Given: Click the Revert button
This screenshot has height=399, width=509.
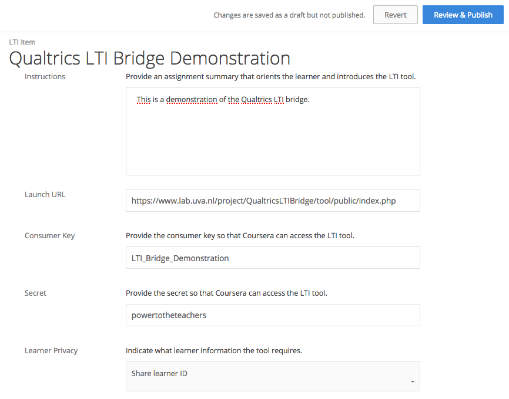Looking at the screenshot, I should [x=395, y=15].
